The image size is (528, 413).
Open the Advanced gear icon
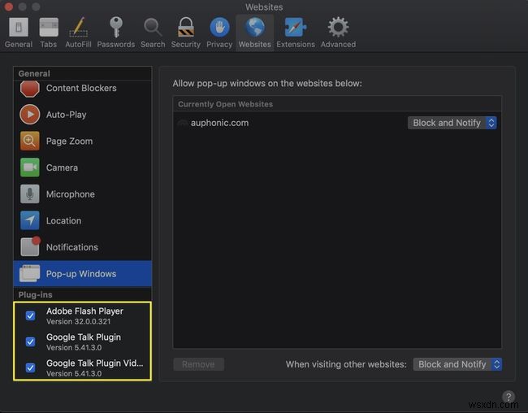pyautogui.click(x=338, y=27)
